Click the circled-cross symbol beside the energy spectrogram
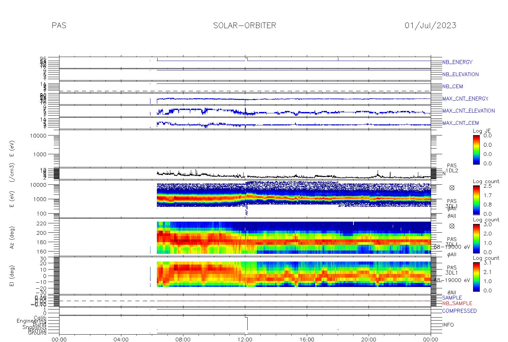This screenshot has width=508, height=342. 452,188
